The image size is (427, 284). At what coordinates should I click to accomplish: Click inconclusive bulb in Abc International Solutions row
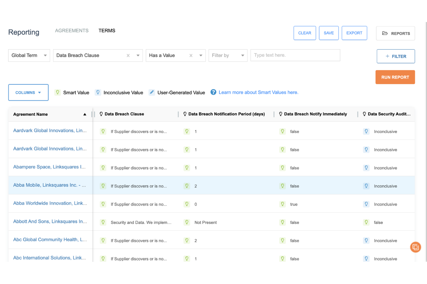pyautogui.click(x=366, y=258)
